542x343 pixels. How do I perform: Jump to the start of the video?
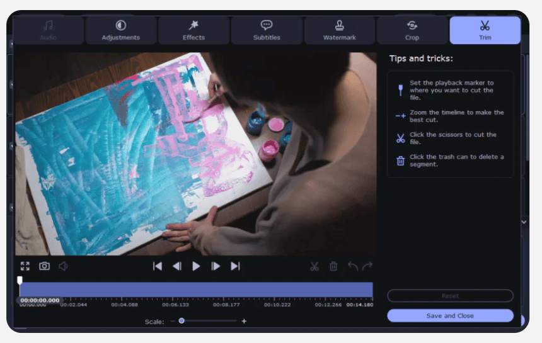(x=158, y=266)
